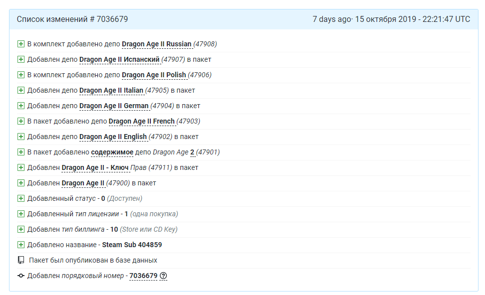485x295 pixels.
Task: Open the Dragon Age II German depot link
Action: pos(114,106)
